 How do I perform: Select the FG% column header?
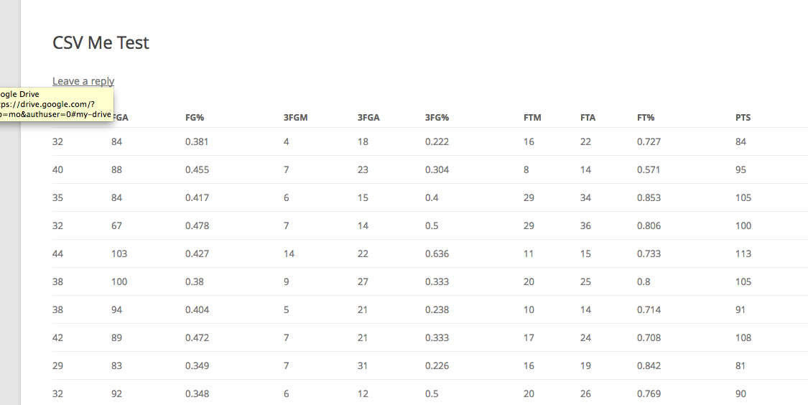click(195, 118)
